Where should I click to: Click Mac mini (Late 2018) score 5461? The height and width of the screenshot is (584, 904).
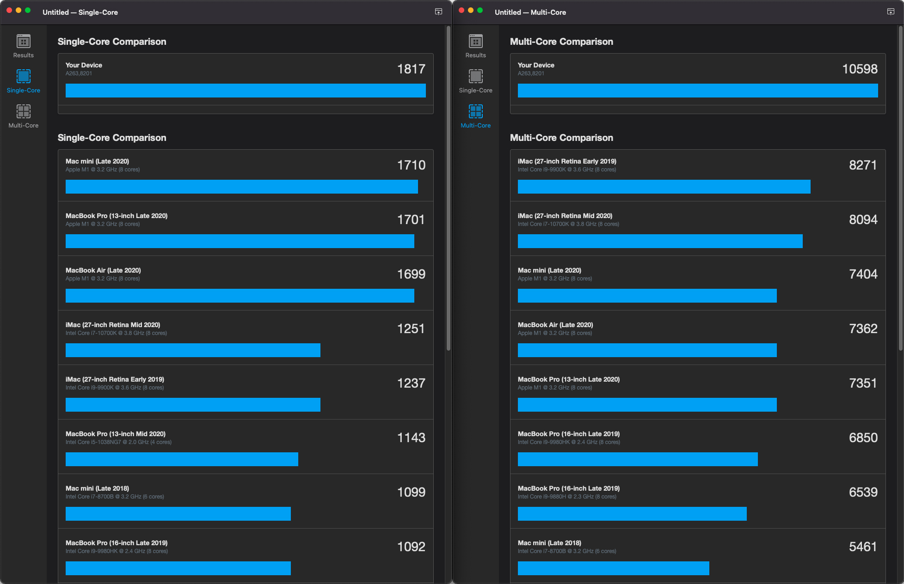[863, 547]
